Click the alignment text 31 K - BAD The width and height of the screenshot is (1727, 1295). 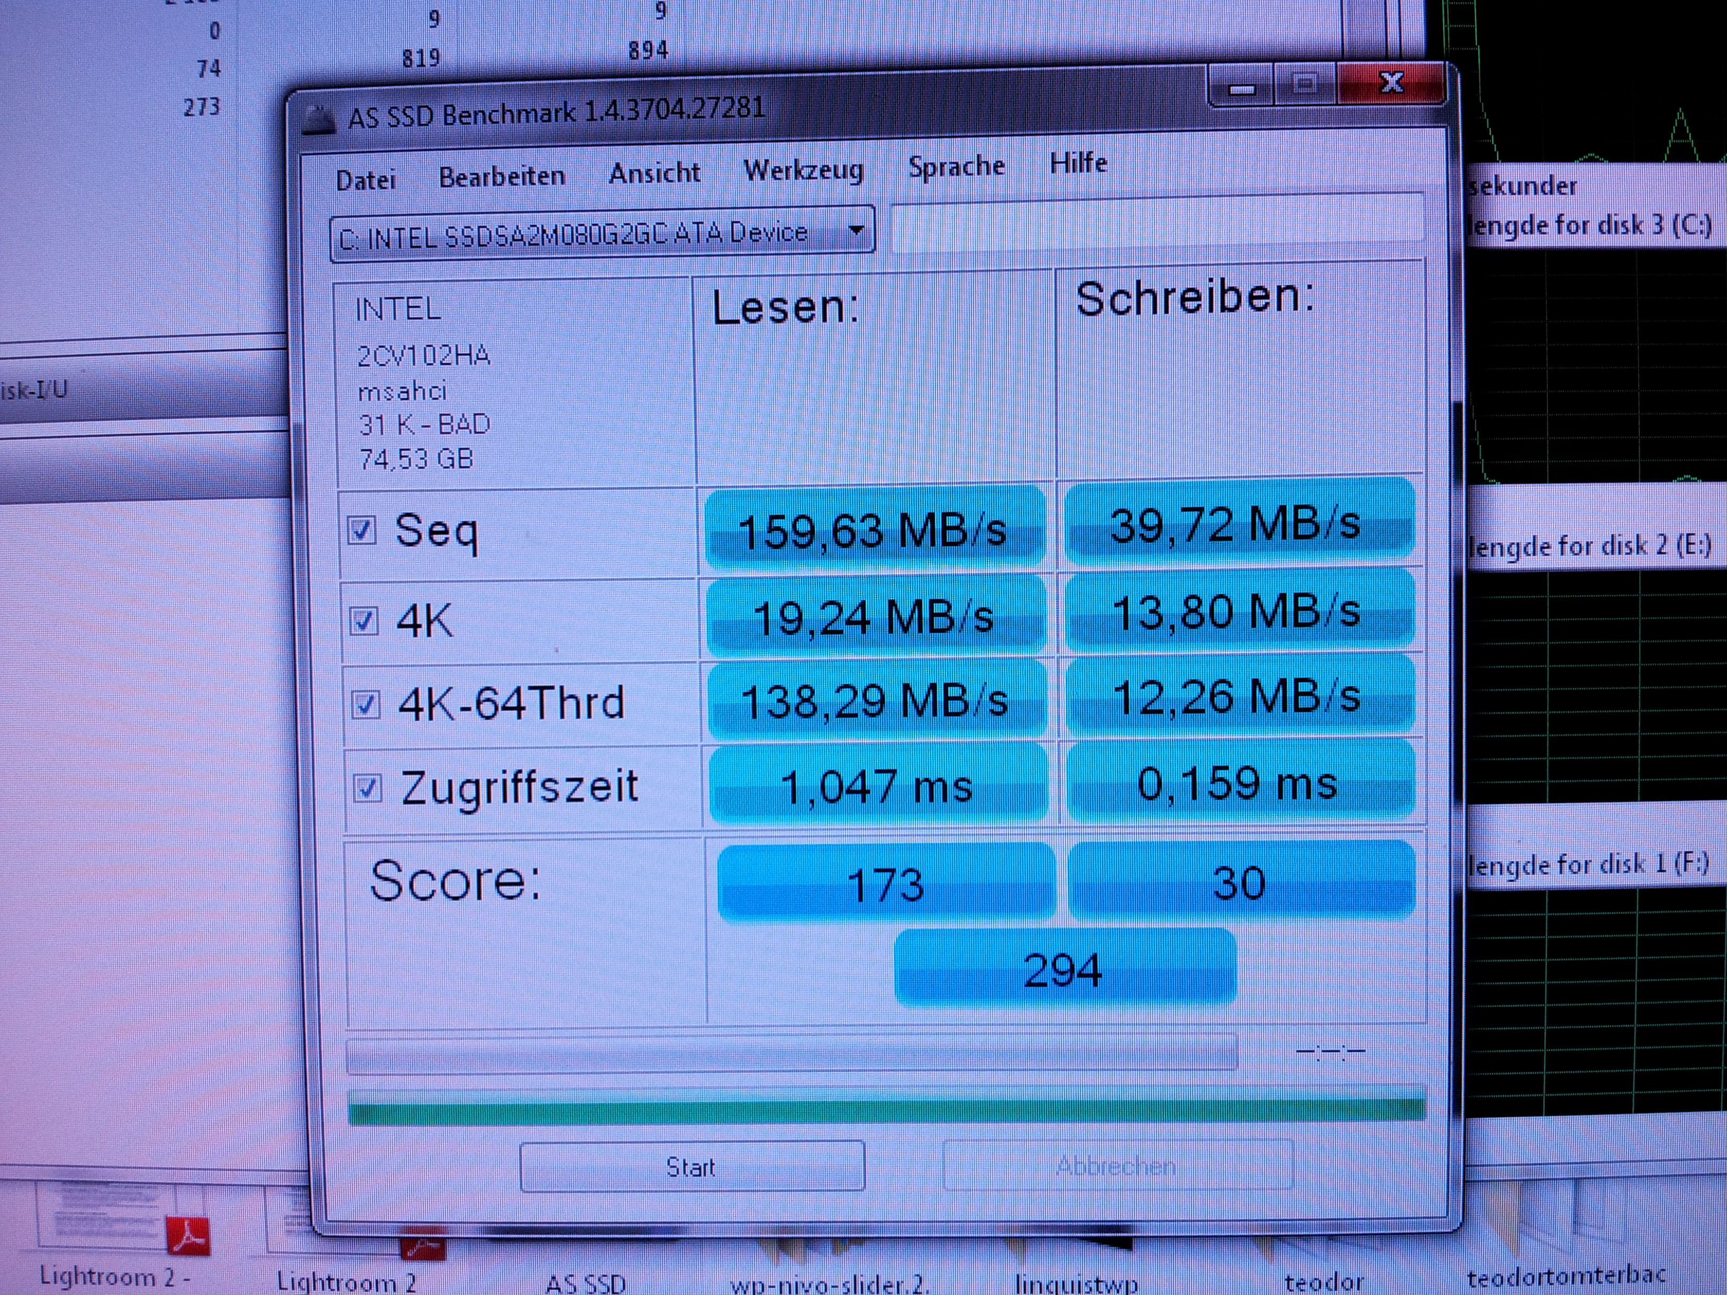tap(424, 425)
